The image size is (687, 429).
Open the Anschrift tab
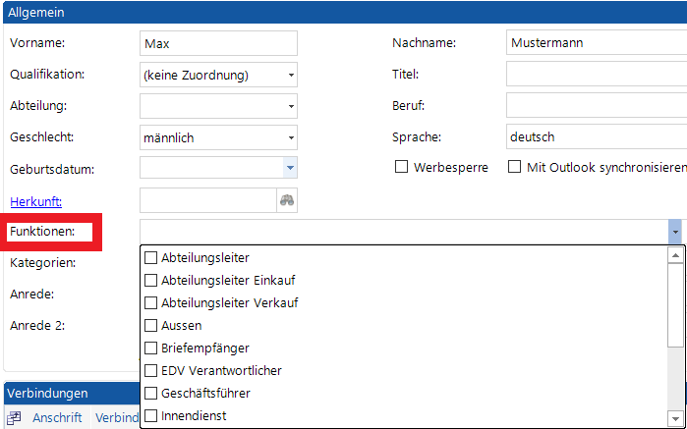tap(57, 418)
